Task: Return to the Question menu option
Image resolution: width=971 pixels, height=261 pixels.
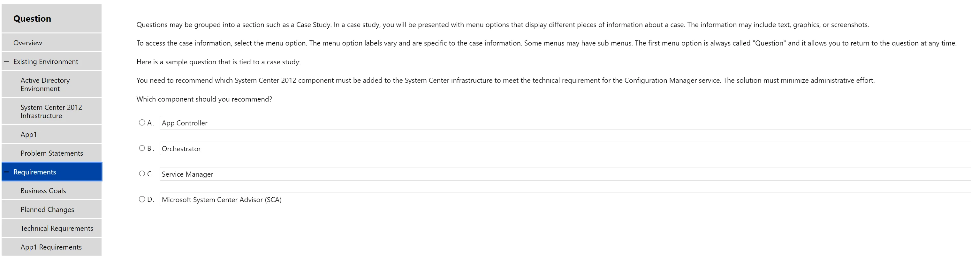Action: click(32, 18)
